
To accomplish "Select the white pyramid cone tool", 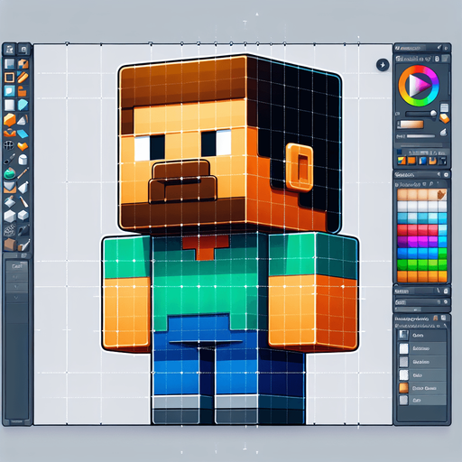I will pyautogui.click(x=23, y=121).
